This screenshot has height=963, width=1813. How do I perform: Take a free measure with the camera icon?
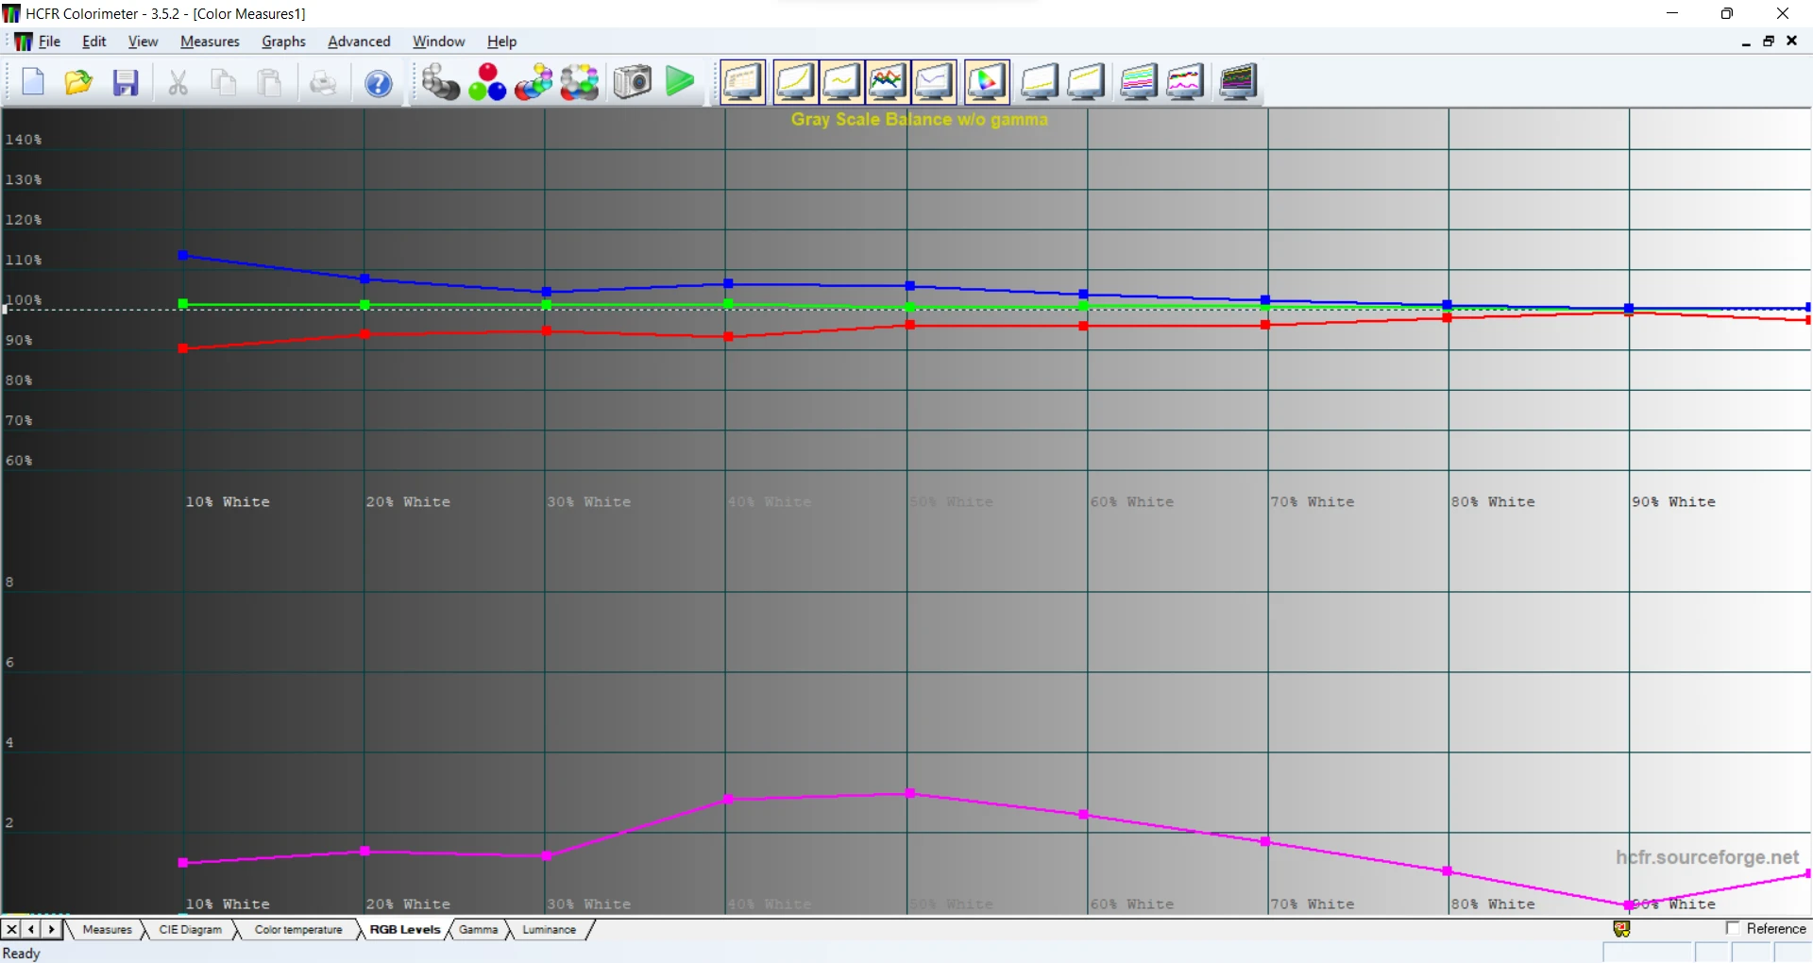(x=632, y=82)
